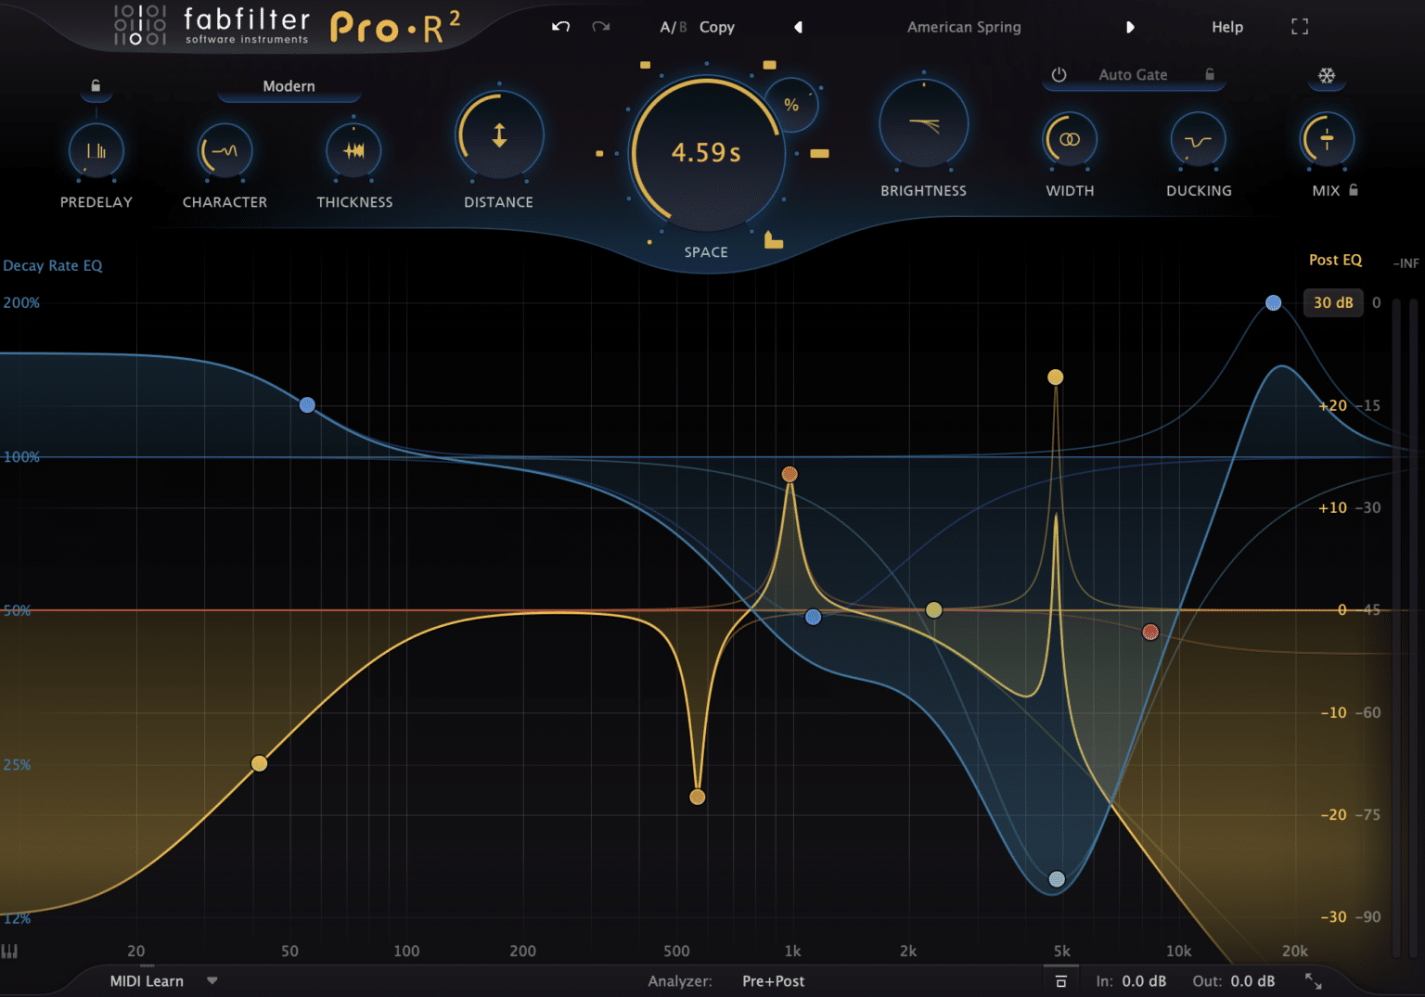Advance to the next preset with right arrow

coord(1131,27)
